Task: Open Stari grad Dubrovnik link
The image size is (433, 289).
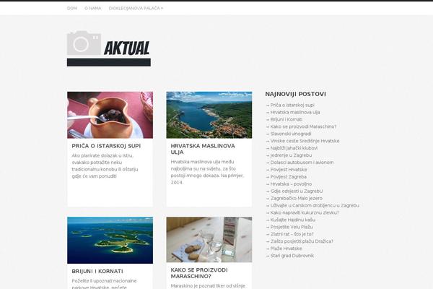Action: pos(292,256)
